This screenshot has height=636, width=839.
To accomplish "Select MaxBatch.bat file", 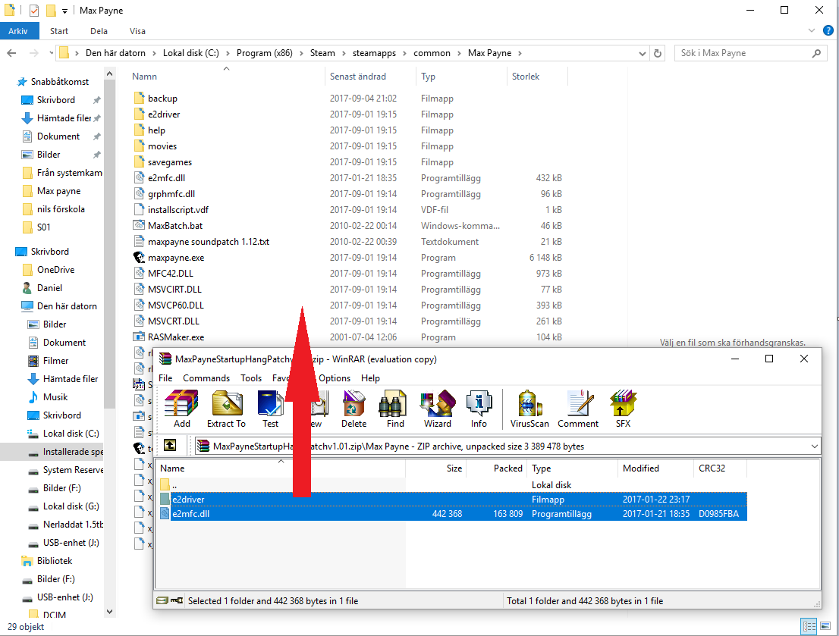I will [175, 226].
